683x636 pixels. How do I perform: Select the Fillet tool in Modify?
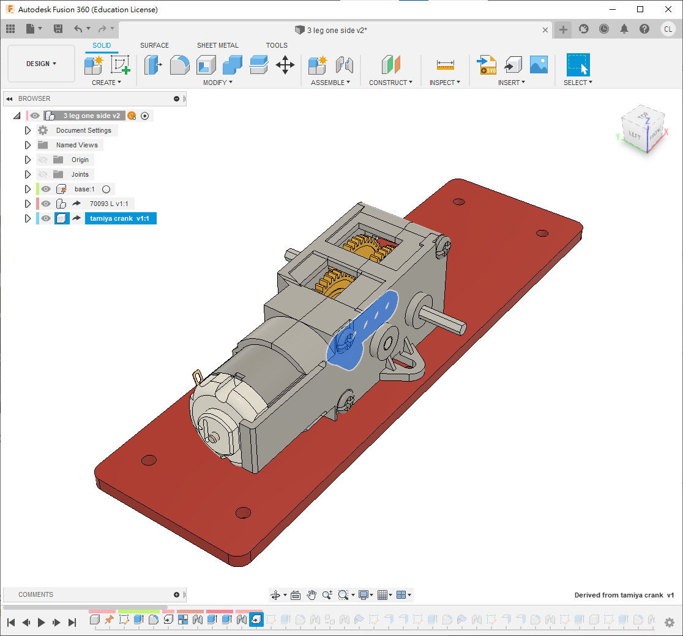tap(179, 65)
